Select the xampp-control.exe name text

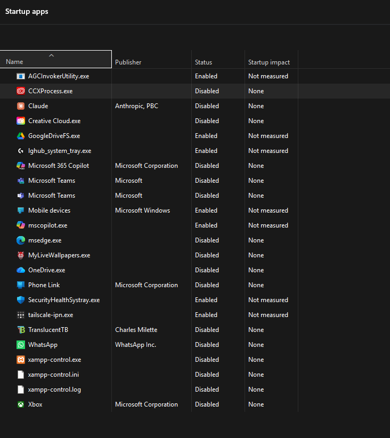pyautogui.click(x=54, y=360)
